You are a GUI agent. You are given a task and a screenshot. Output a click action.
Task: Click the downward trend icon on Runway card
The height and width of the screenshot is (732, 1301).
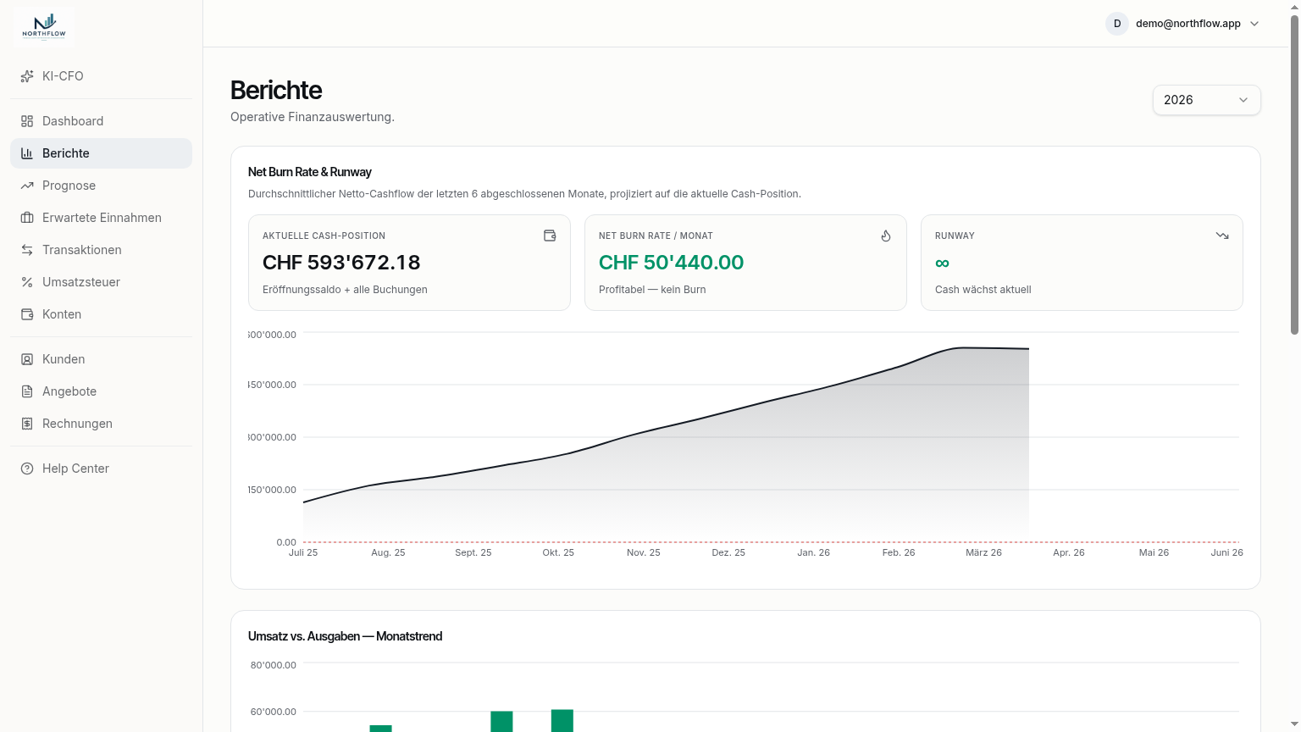[1222, 236]
